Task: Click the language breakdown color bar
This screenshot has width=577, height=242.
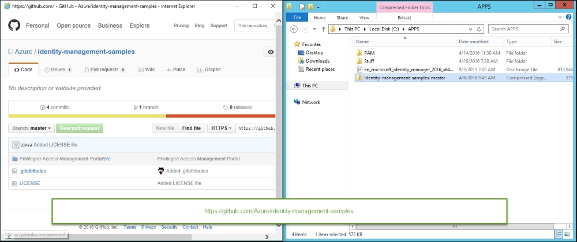Action: (x=142, y=116)
